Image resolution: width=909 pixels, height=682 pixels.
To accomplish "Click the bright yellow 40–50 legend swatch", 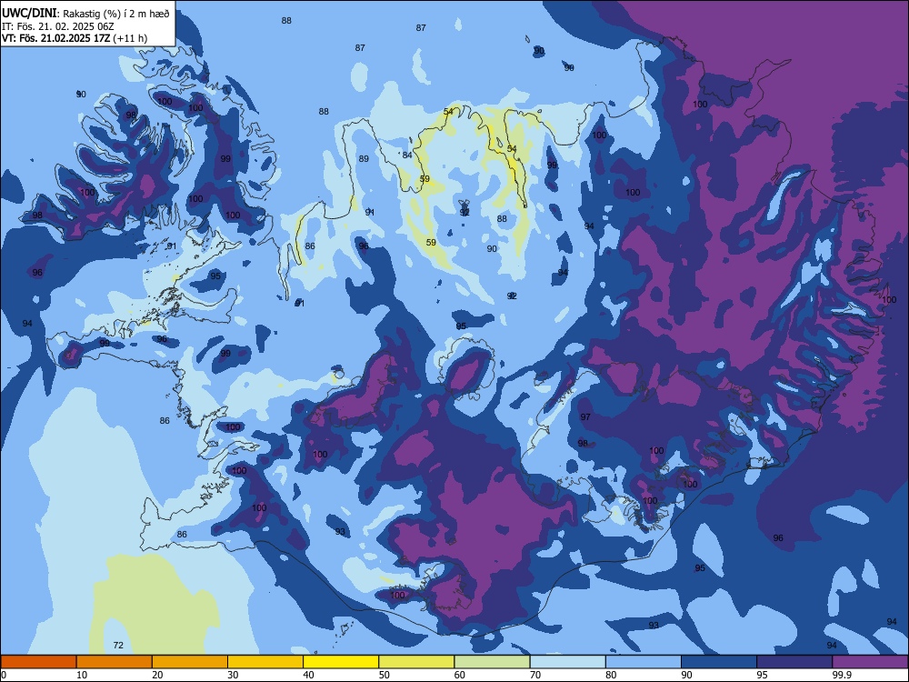I will tap(341, 662).
